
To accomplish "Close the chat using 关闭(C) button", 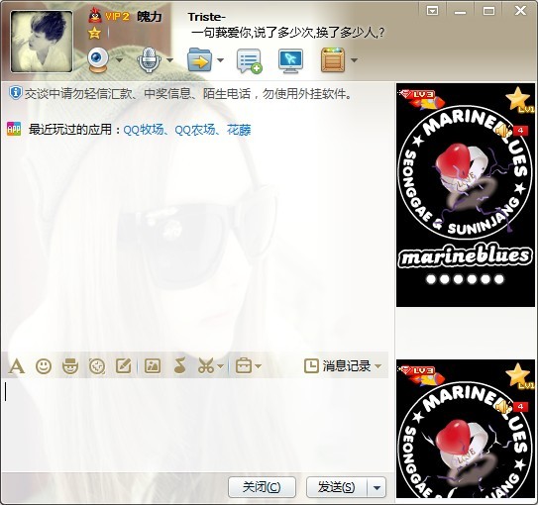I will tap(262, 487).
